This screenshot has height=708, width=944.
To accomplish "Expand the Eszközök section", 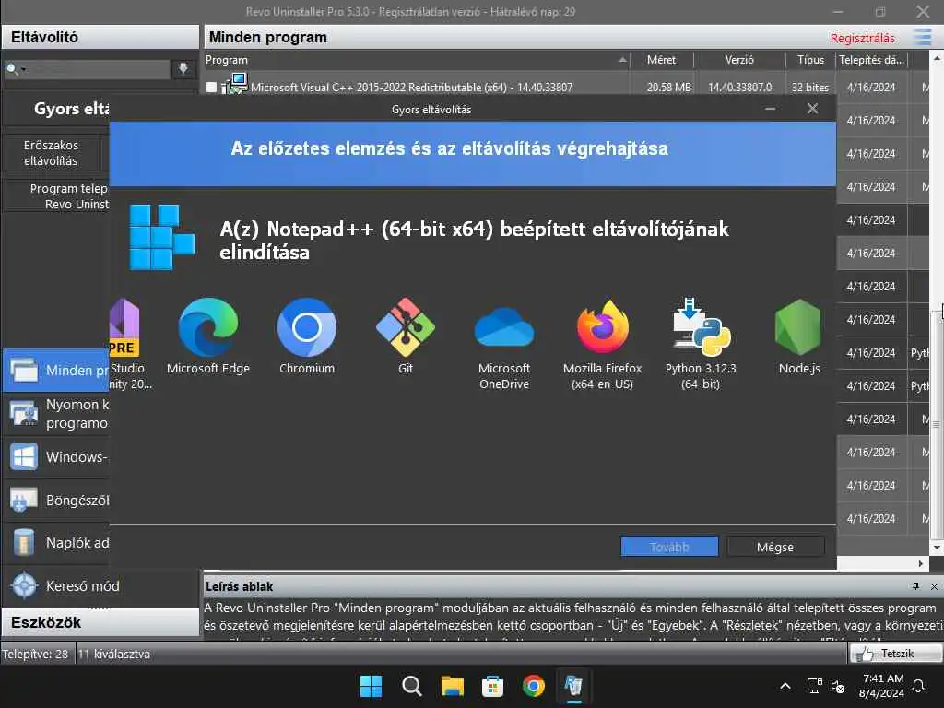I will tap(100, 622).
